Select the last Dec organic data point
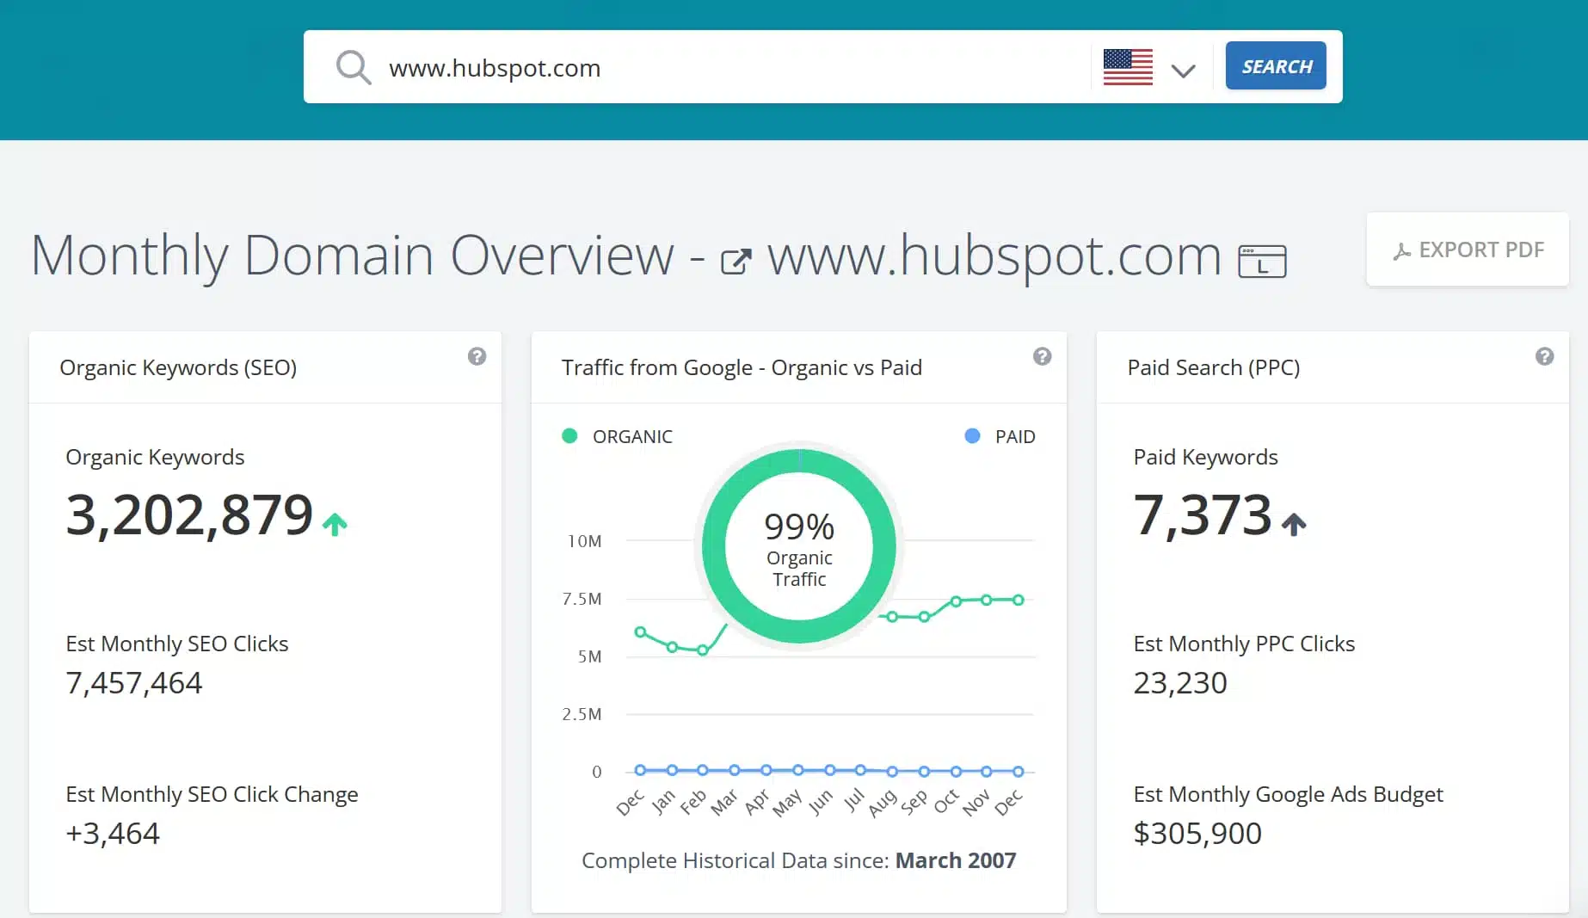 pos(1018,600)
